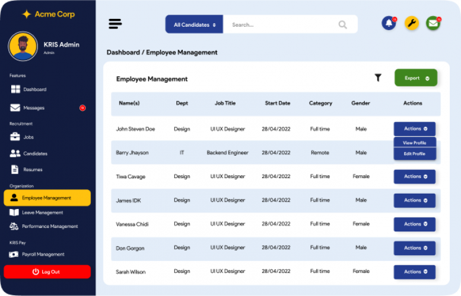Click the KRIS Admin user name
This screenshot has width=461, height=296.
pyautogui.click(x=62, y=44)
